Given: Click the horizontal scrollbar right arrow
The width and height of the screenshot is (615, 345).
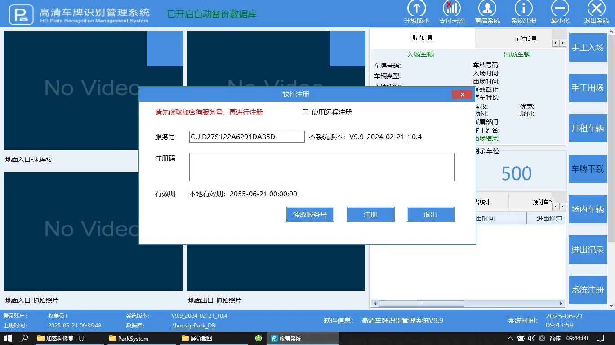Looking at the screenshot, I should pyautogui.click(x=561, y=304).
